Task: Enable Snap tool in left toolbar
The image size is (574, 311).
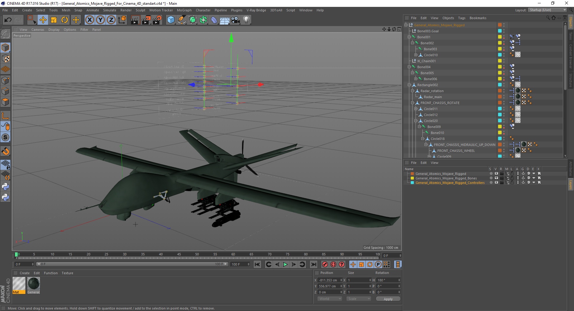Action: pos(5,151)
